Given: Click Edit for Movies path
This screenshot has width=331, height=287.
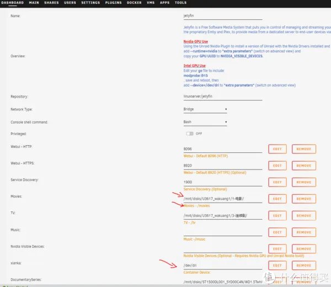Looking at the screenshot, I should point(277,199).
